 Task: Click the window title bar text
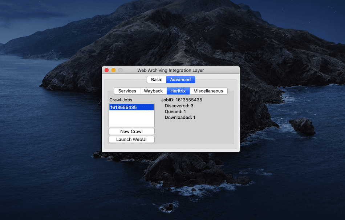(171, 70)
